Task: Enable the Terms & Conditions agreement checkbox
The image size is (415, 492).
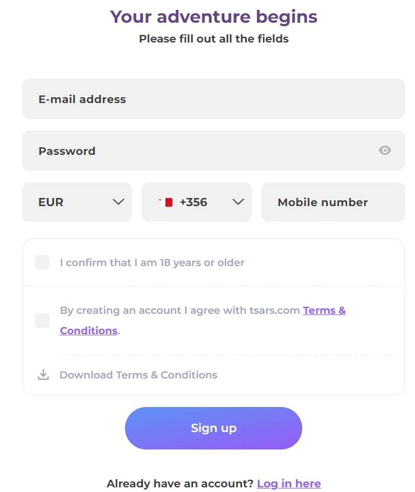Action: [x=41, y=320]
